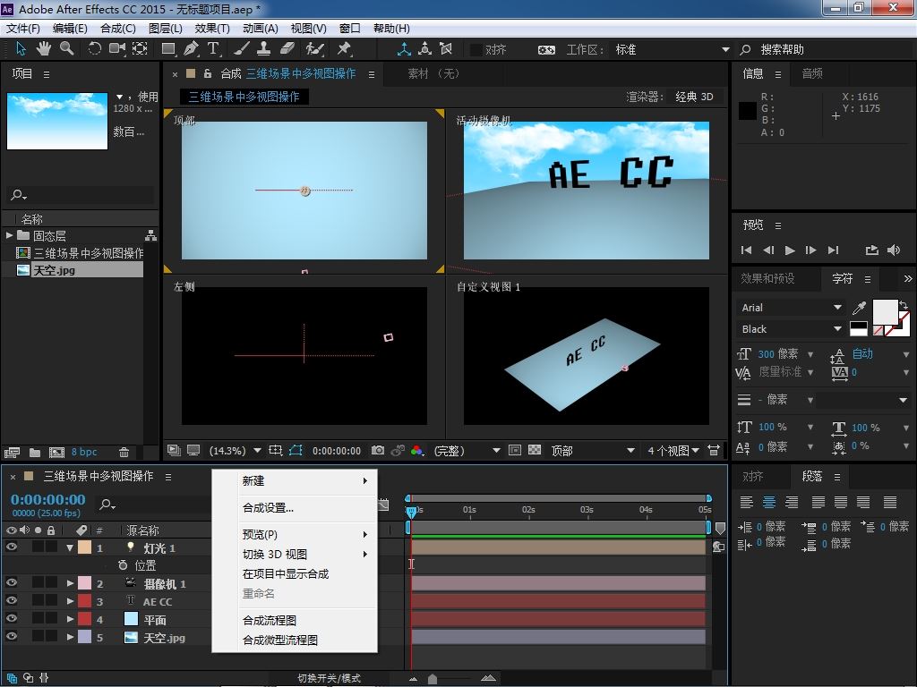This screenshot has height=687, width=917.
Task: Delete item with project trash icon
Action: pyautogui.click(x=124, y=452)
